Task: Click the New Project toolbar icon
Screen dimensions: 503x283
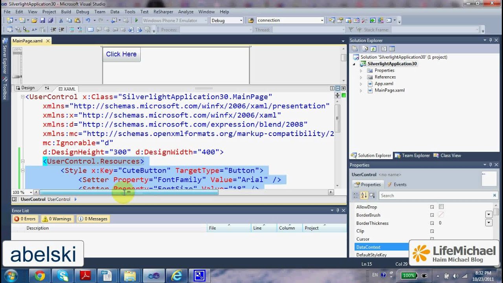Action: pos(10,20)
